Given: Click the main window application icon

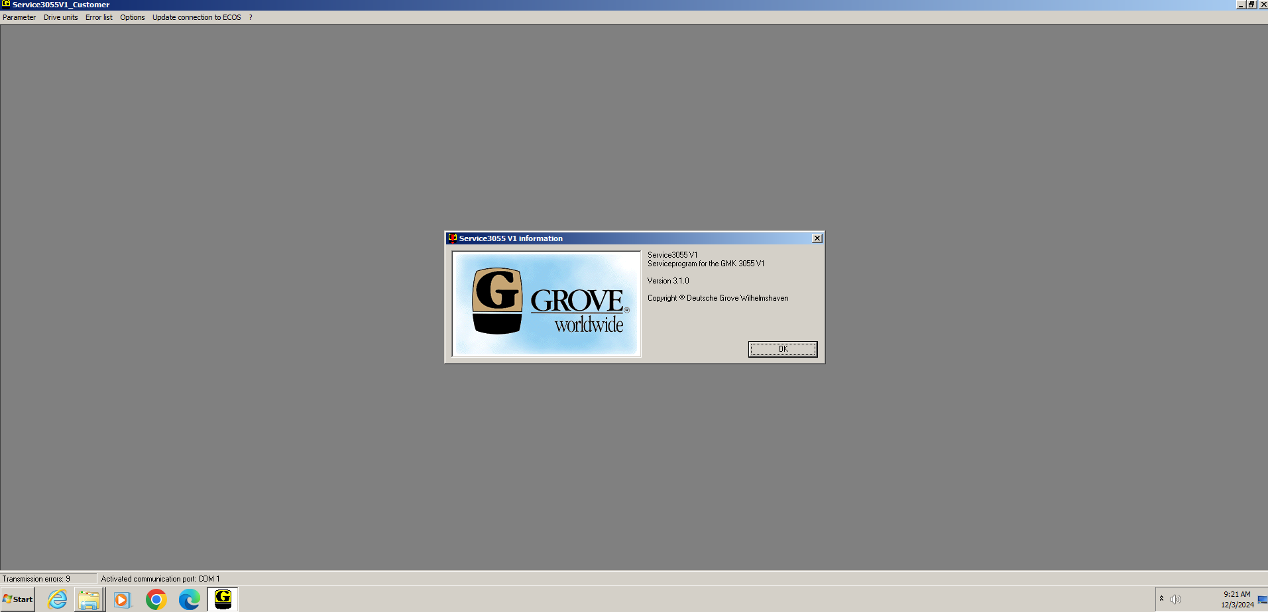Looking at the screenshot, I should tap(6, 5).
